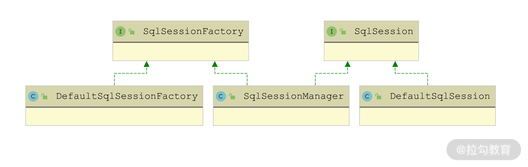Click the class icon beside DefaultSqlSessionFactory
This screenshot has width=528, height=167.
pyautogui.click(x=33, y=96)
